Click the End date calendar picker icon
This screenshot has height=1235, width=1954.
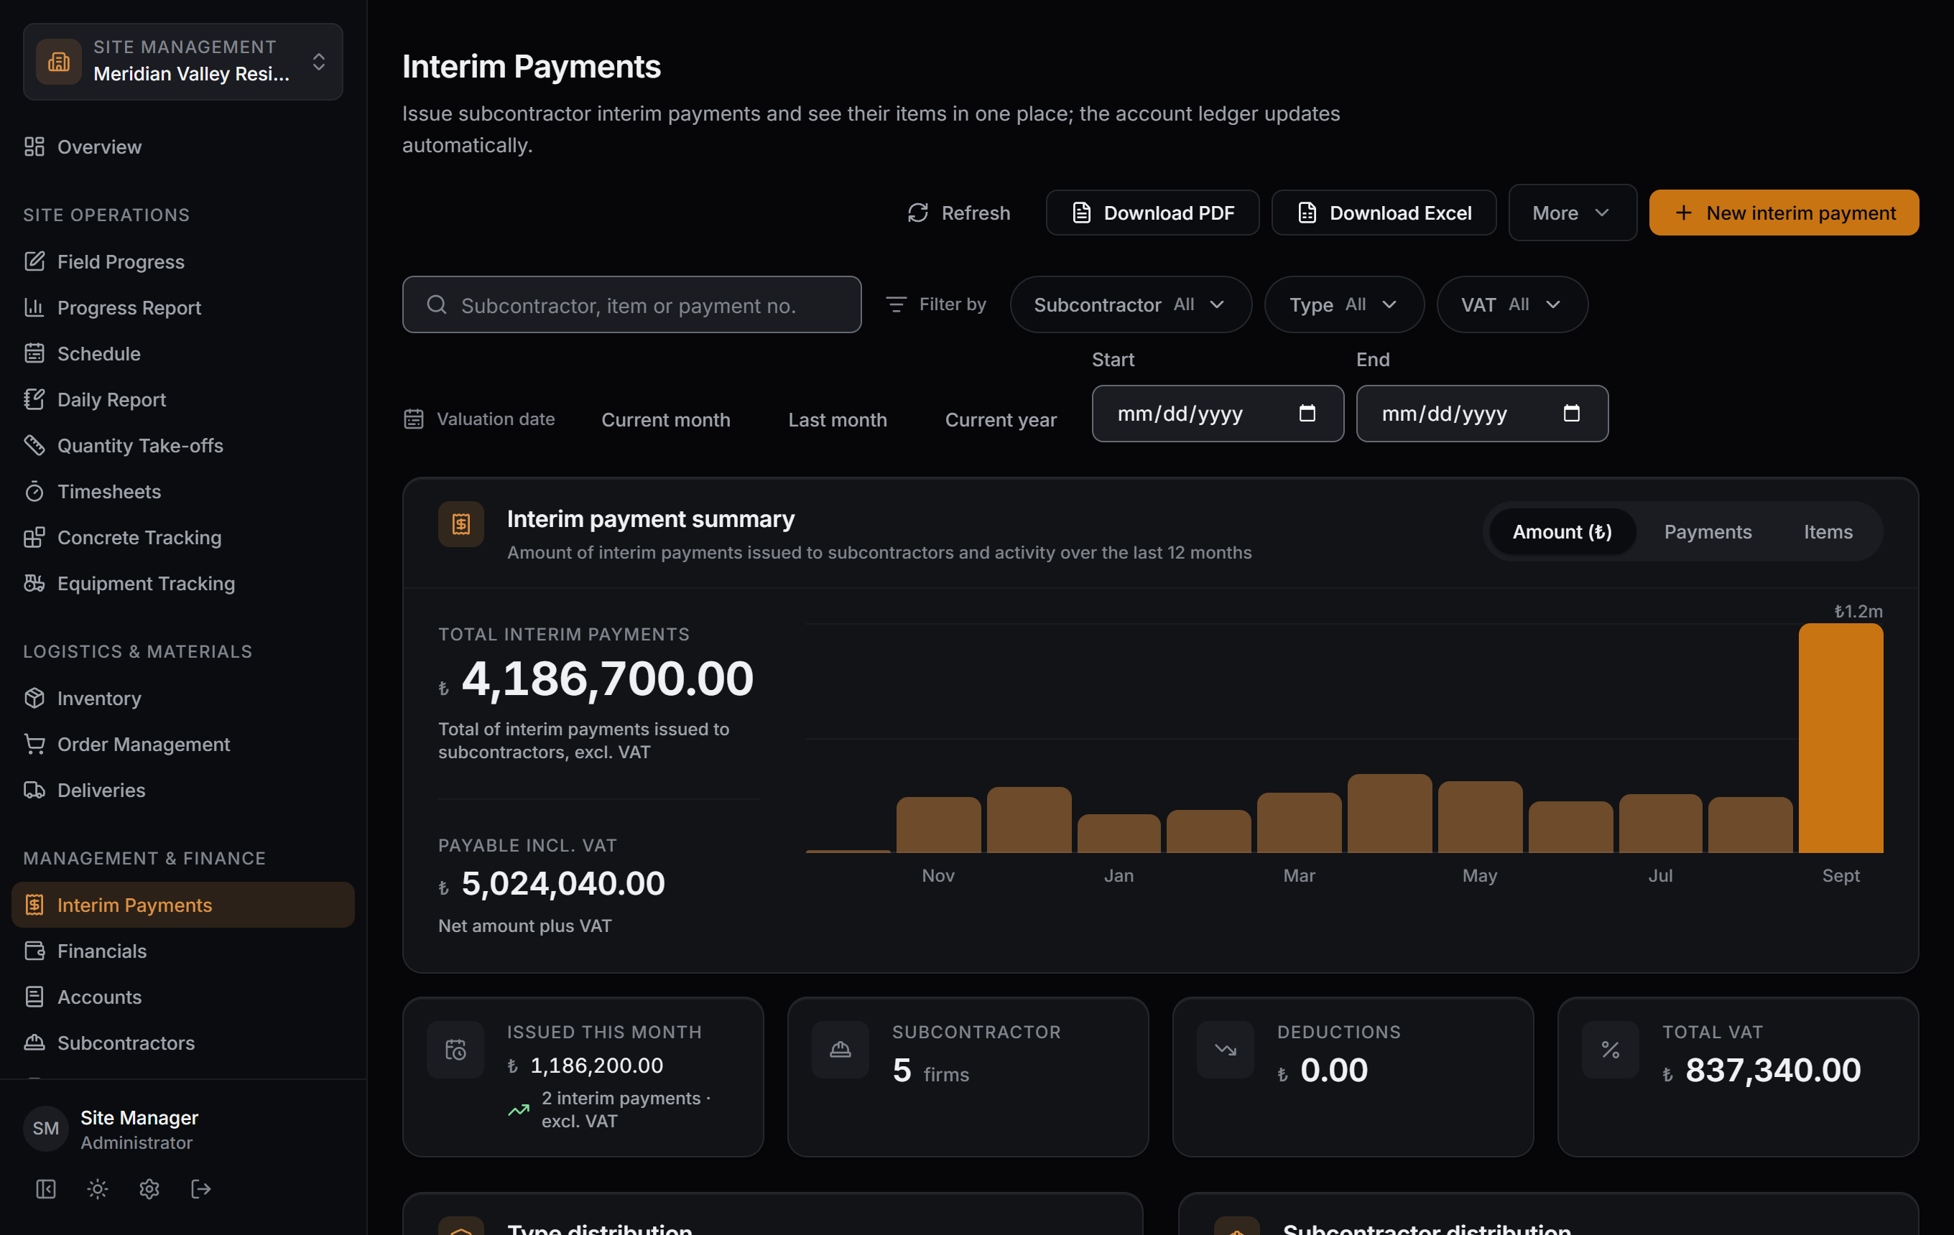point(1571,414)
